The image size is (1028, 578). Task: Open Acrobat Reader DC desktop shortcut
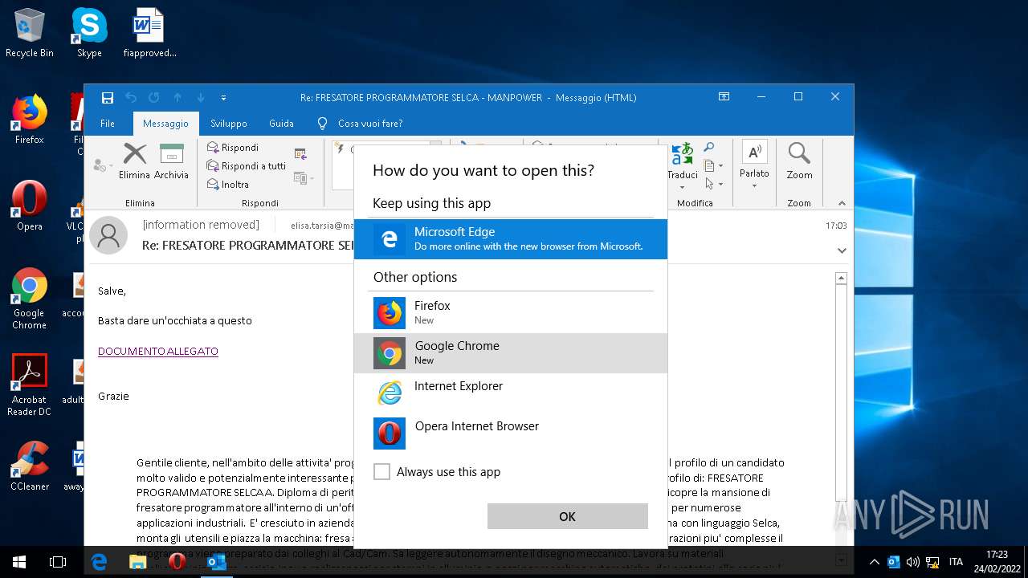[x=30, y=385]
